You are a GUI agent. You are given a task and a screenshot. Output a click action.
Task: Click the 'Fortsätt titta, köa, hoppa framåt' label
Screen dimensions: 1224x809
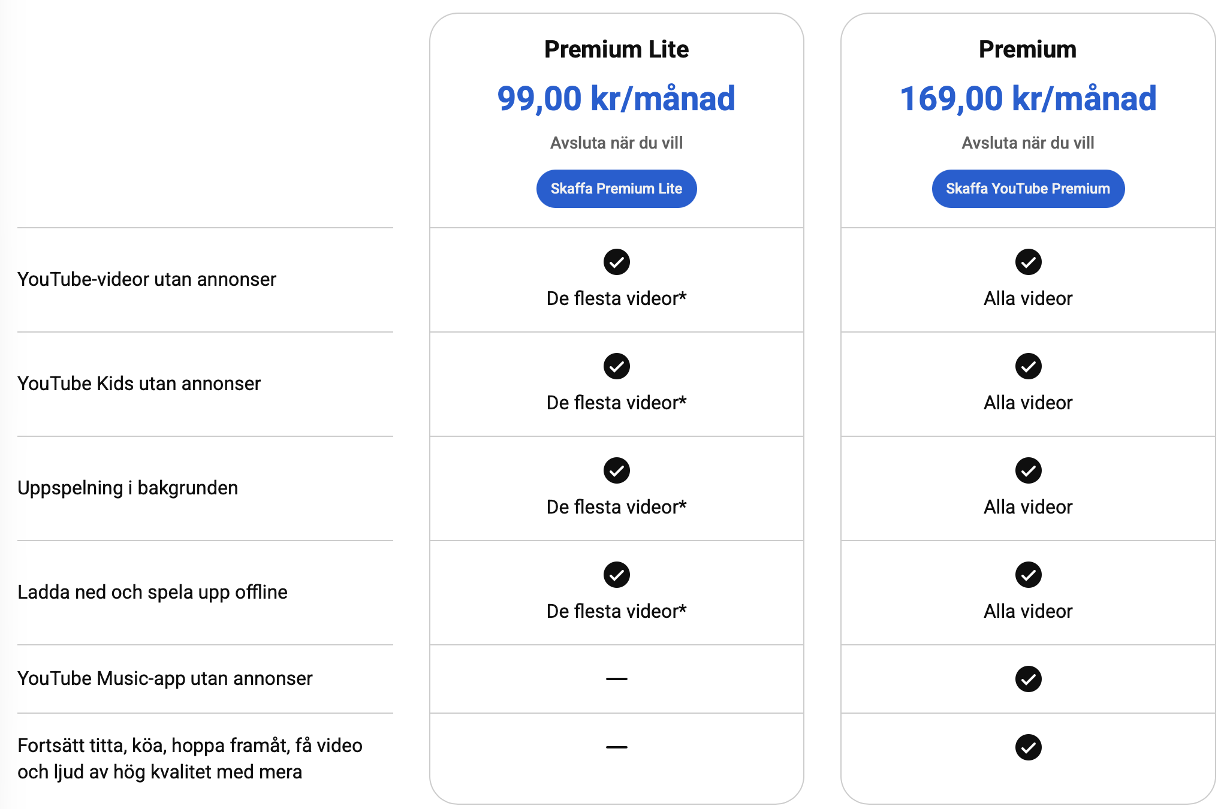point(190,759)
